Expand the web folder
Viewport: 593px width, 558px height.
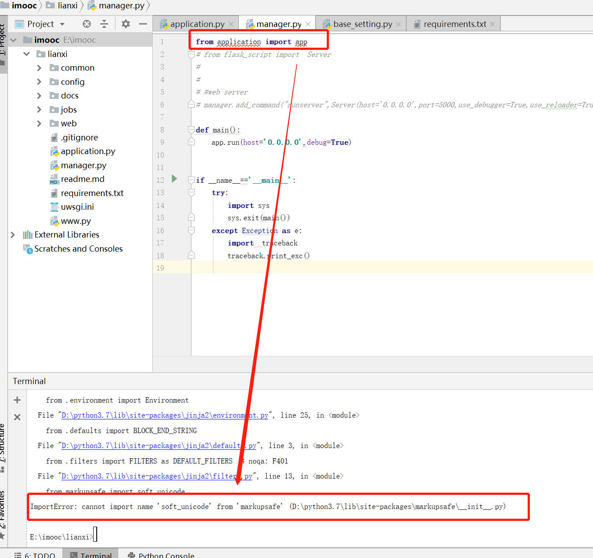(39, 124)
